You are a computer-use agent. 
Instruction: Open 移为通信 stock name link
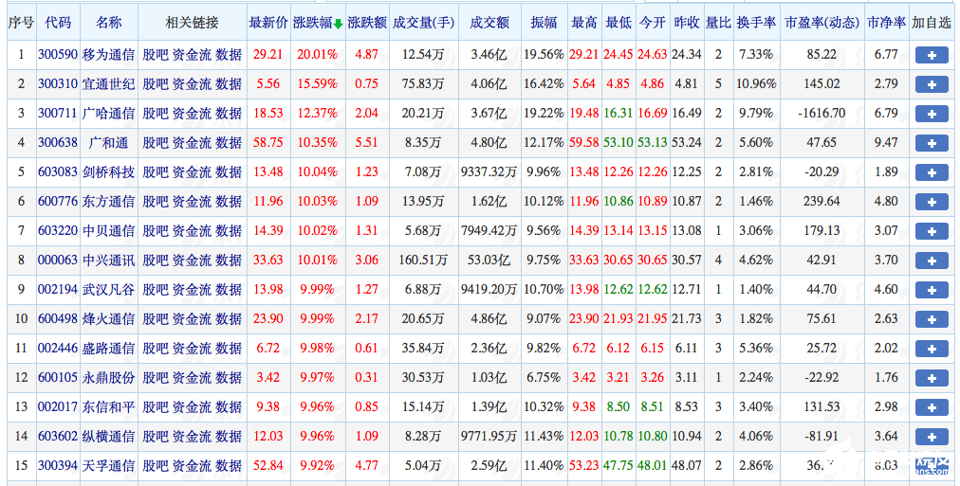tap(108, 55)
